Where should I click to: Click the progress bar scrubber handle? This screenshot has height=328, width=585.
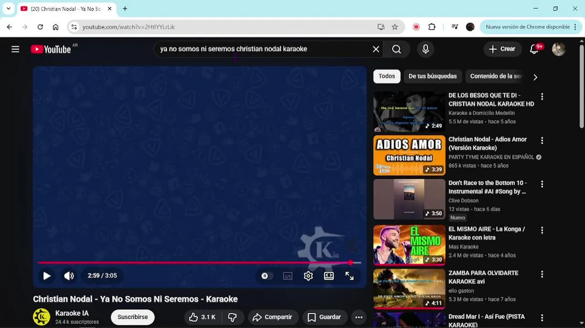pos(350,262)
